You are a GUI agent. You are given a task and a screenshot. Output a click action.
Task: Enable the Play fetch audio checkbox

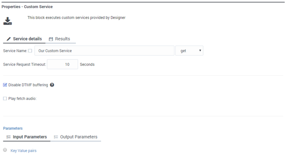5,99
